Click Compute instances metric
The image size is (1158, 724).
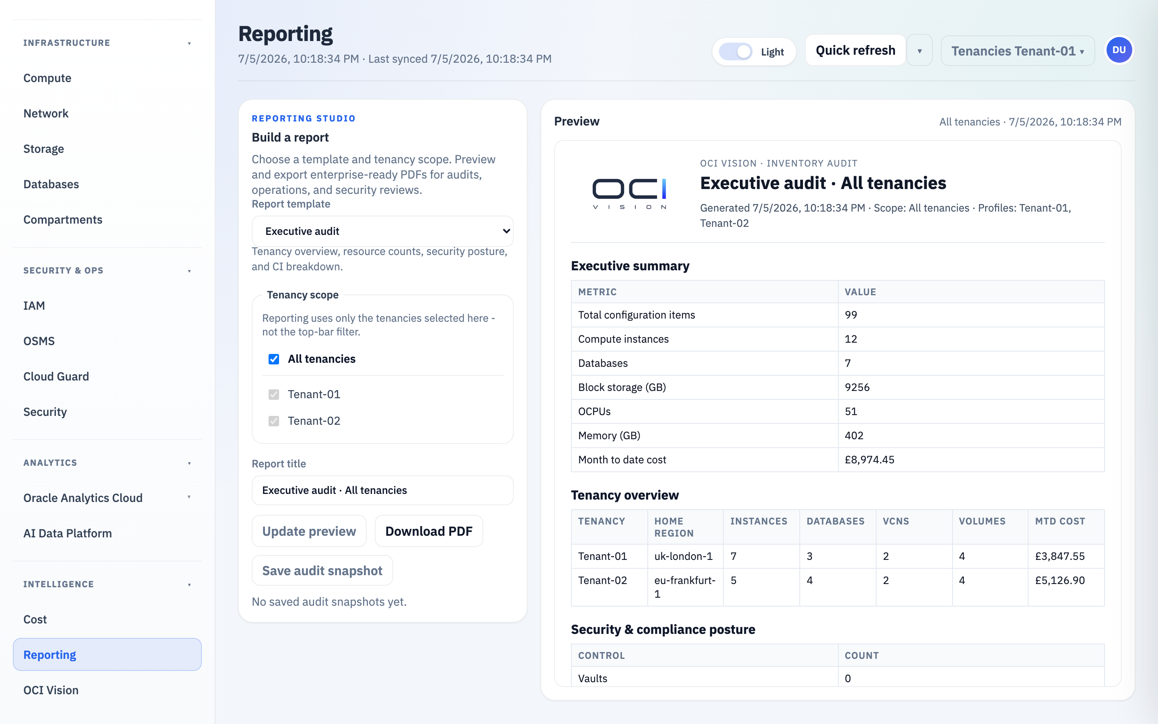[624, 339]
